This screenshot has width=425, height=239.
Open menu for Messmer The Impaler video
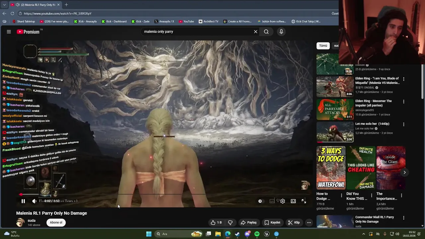[404, 102]
